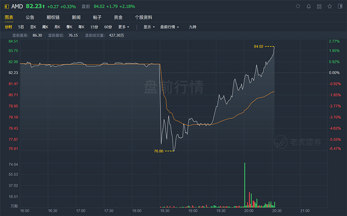Toggle the side panel icon
The height and width of the screenshot is (216, 347).
point(340,6)
